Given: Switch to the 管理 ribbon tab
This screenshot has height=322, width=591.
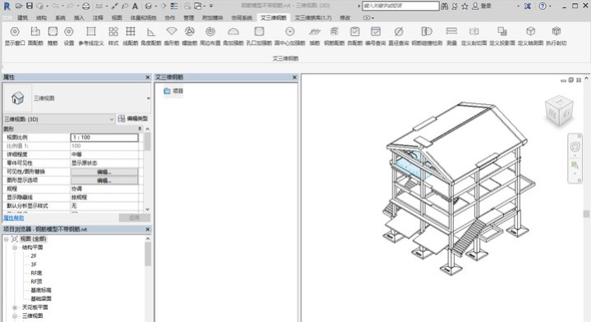Looking at the screenshot, I should pos(189,18).
